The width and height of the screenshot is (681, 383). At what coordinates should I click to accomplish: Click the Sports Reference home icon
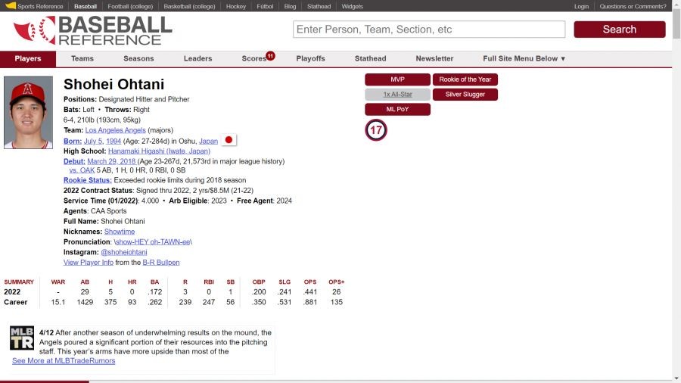(x=11, y=6)
